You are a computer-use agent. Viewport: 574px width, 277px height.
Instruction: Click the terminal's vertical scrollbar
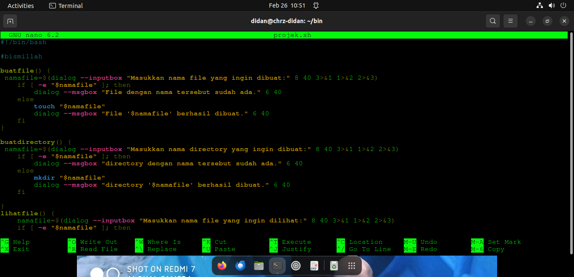(x=571, y=143)
